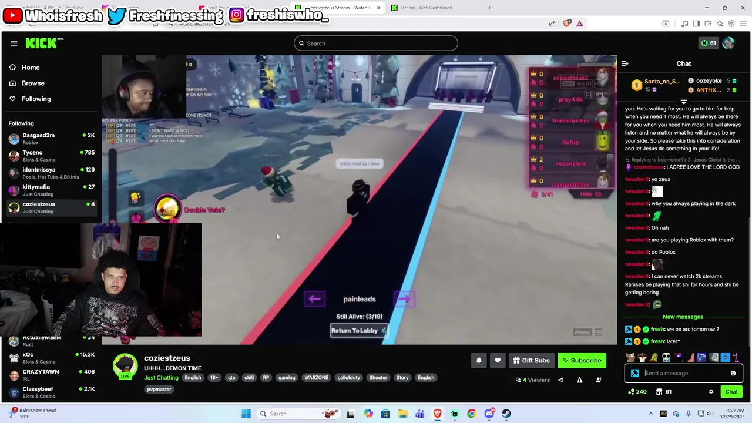Image resolution: width=752 pixels, height=423 pixels.
Task: Click the Gift Subs button
Action: pos(531,360)
